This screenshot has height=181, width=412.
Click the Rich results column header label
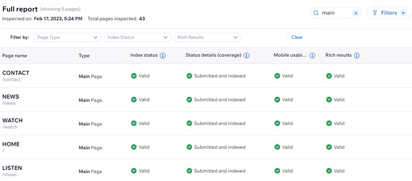tap(338, 55)
